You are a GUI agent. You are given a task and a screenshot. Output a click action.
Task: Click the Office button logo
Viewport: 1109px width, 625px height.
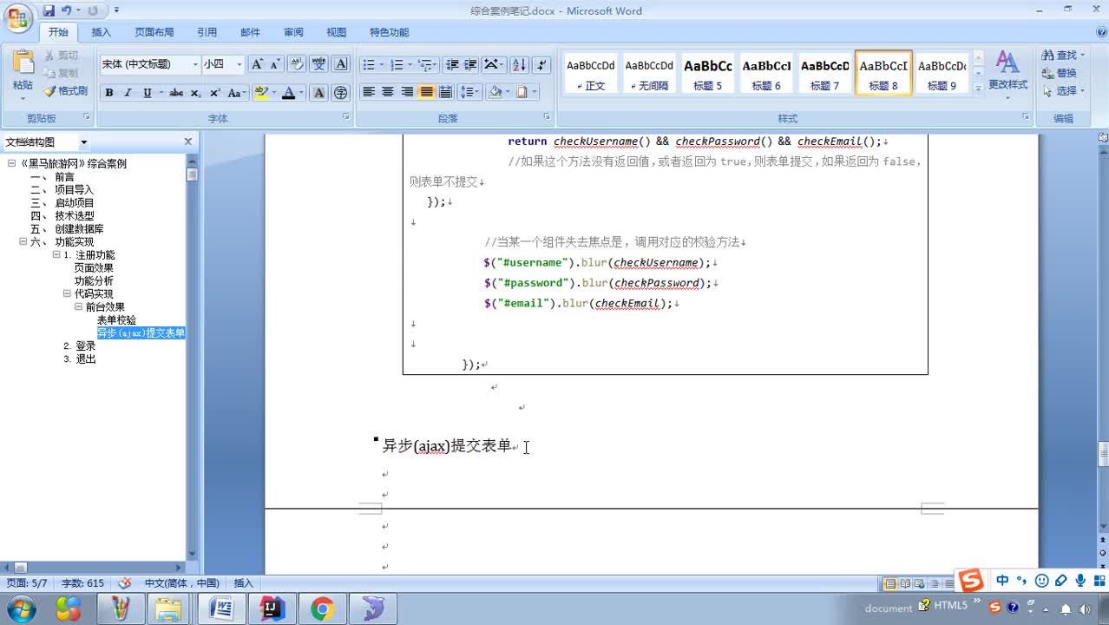click(x=18, y=16)
